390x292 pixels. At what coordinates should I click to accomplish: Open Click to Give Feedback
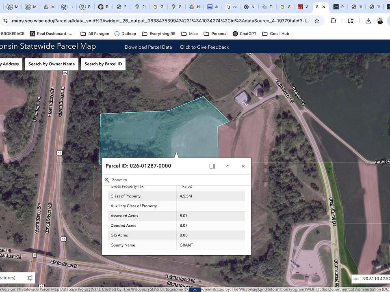(204, 47)
